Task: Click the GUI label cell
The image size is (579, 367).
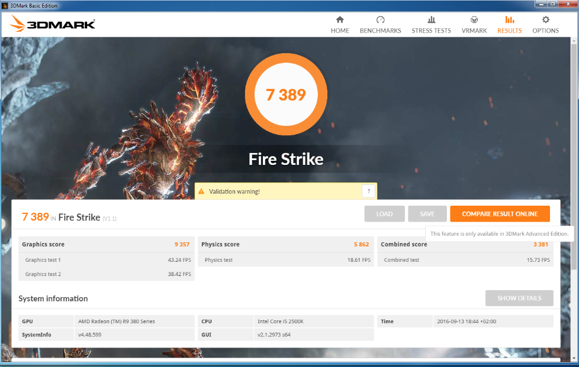Action: (226, 334)
